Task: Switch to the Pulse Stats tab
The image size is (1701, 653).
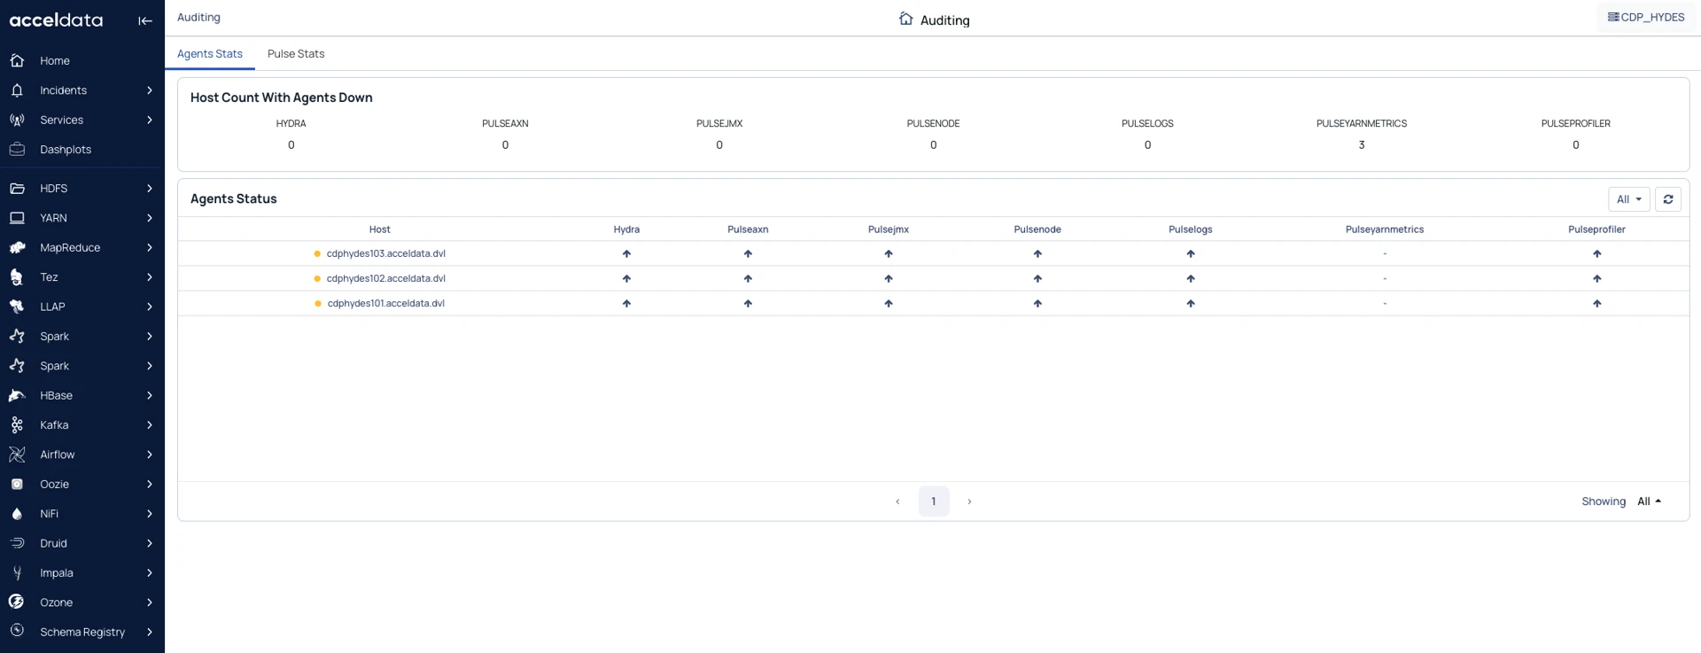Action: click(x=296, y=54)
